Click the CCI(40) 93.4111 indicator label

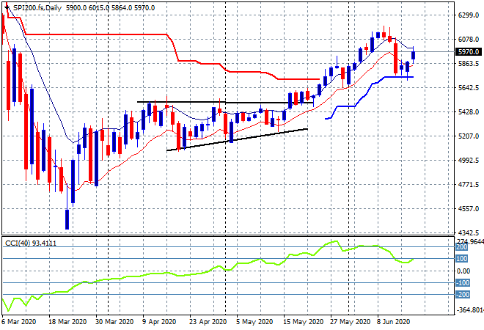pos(31,243)
